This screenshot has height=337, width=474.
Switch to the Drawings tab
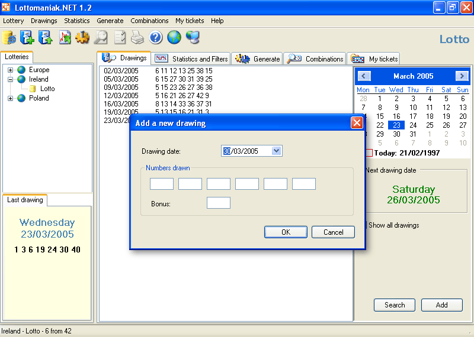pyautogui.click(x=124, y=58)
